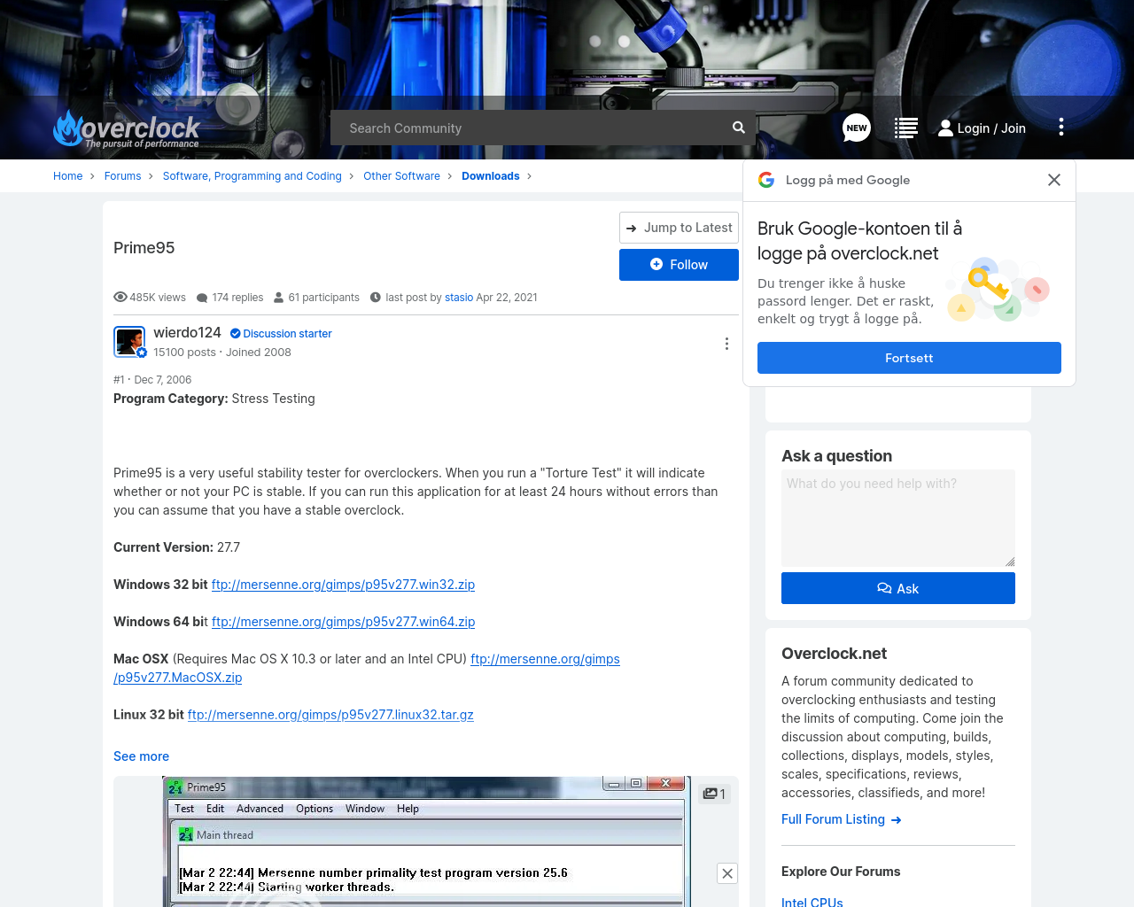This screenshot has height=907, width=1134.
Task: Click the 174 replies counter
Action: pos(229,298)
